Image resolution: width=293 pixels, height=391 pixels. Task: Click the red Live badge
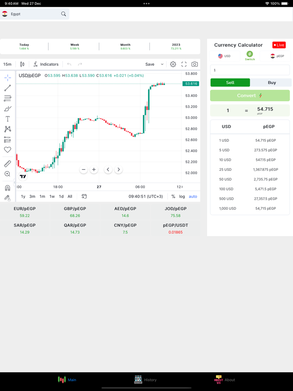point(279,45)
